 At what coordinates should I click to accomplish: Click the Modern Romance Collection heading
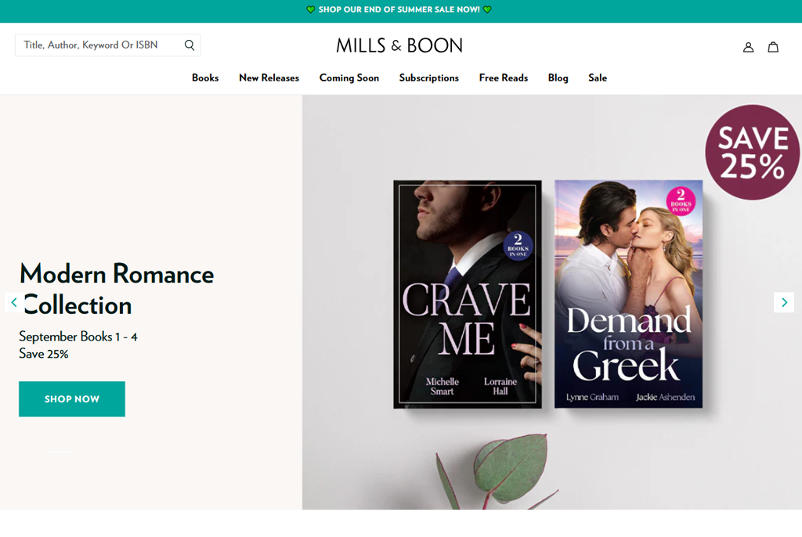pos(117,289)
